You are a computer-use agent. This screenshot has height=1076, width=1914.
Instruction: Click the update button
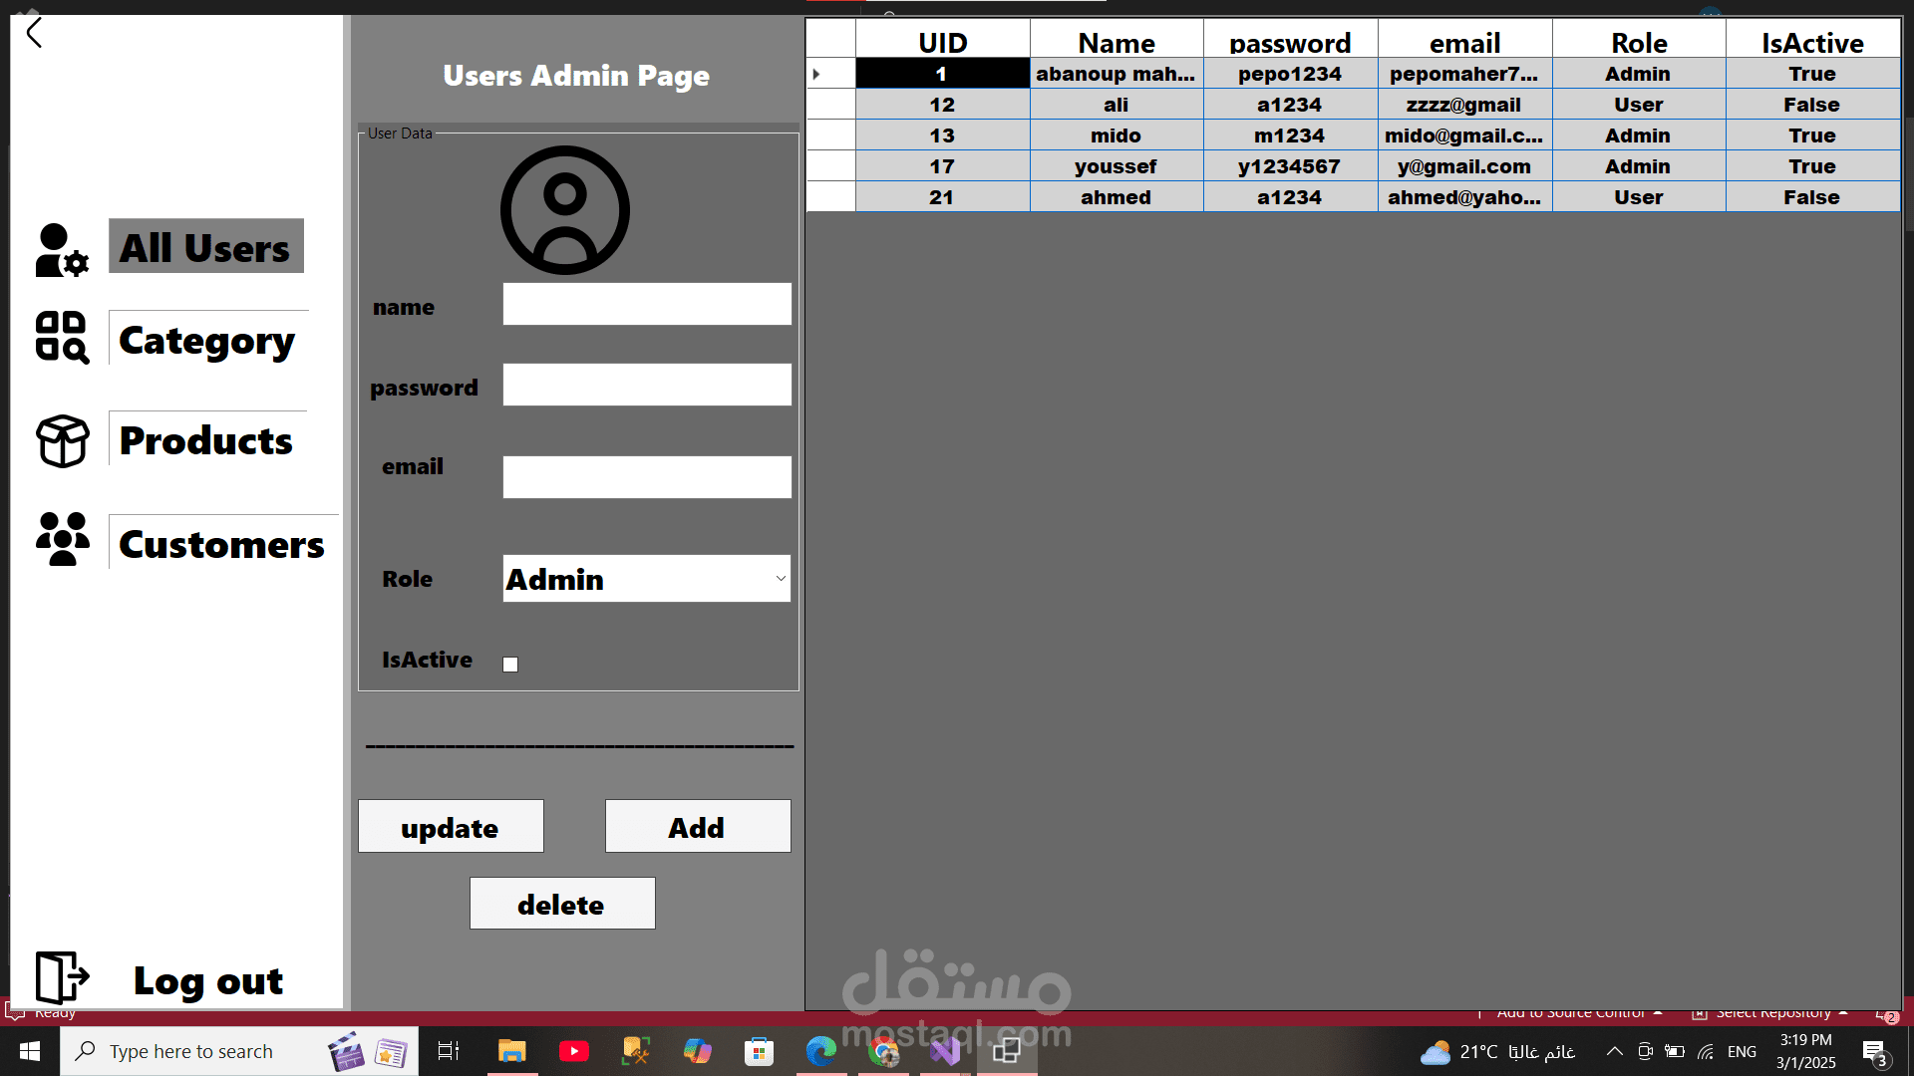pos(451,826)
